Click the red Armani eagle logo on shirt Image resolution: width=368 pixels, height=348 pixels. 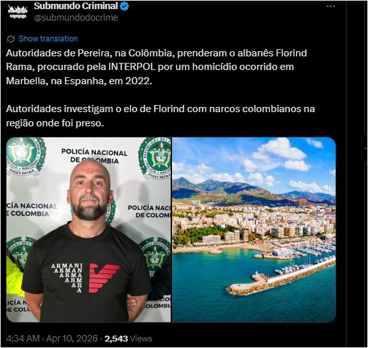click(104, 278)
